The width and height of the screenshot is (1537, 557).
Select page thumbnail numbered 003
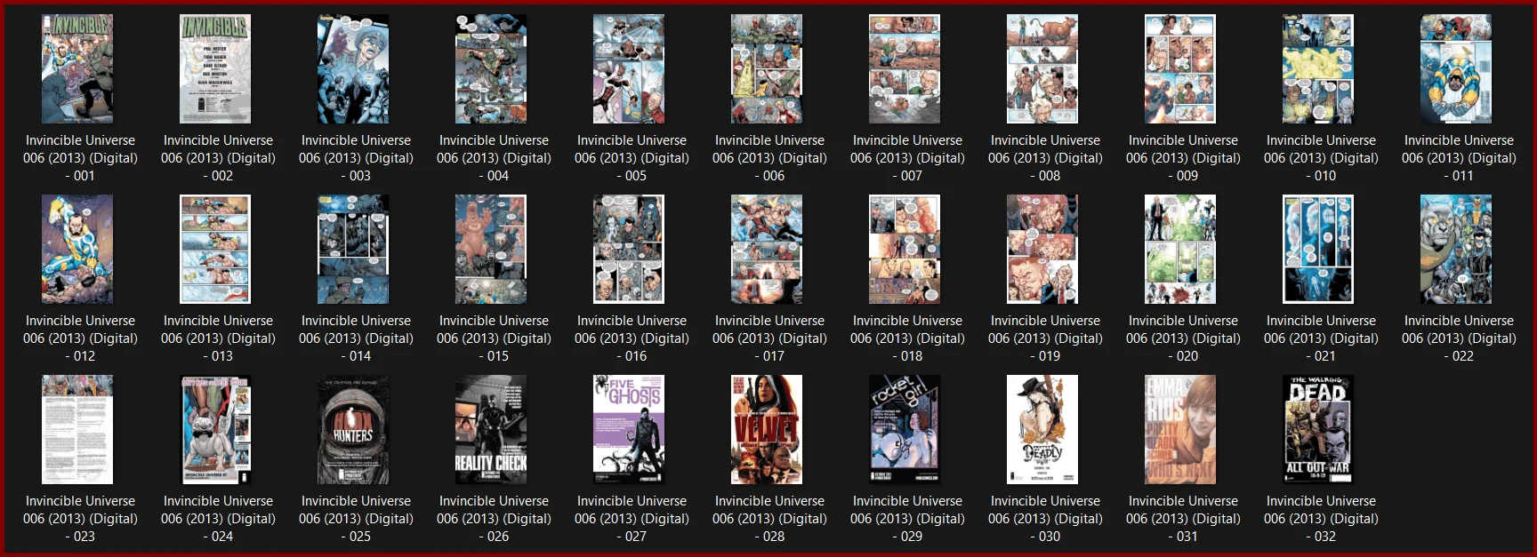[x=353, y=68]
